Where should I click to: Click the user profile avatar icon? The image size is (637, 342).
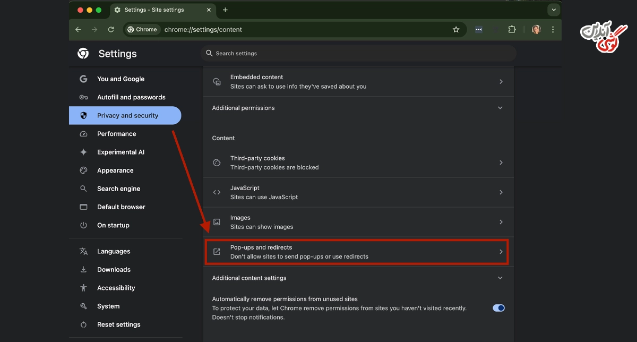536,30
